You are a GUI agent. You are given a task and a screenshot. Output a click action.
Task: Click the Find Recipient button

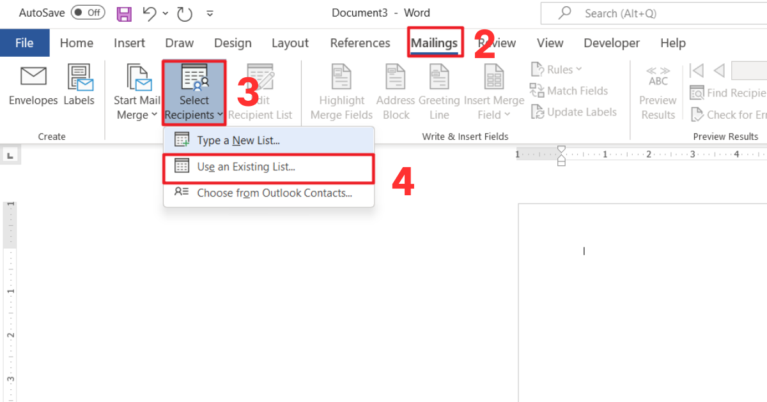coord(728,93)
